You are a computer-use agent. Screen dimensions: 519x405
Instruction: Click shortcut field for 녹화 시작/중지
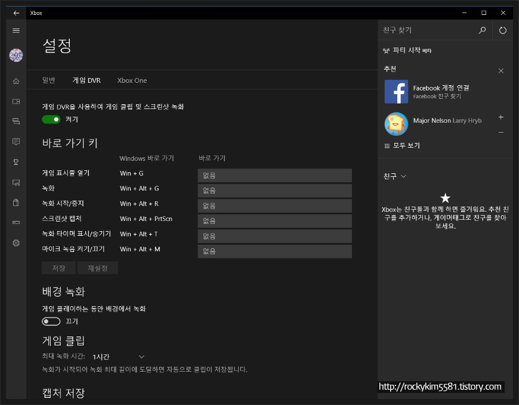coord(275,206)
